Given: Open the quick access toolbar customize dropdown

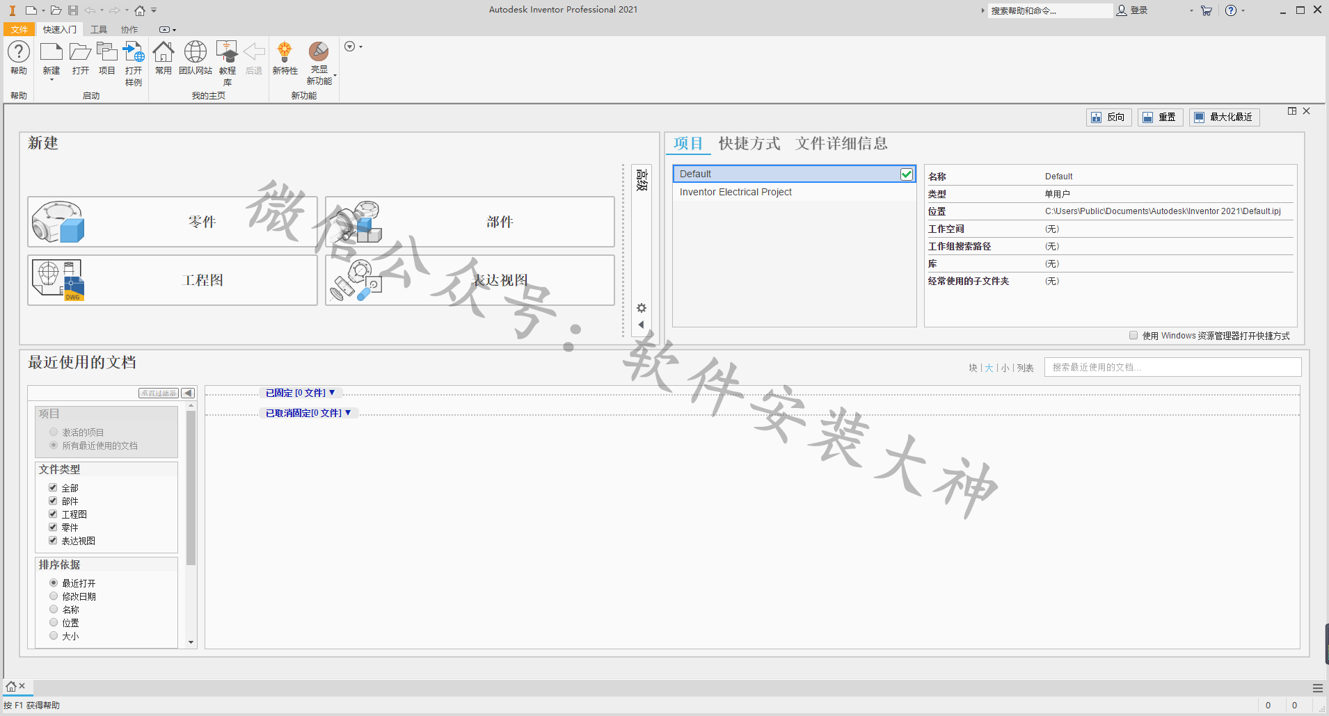Looking at the screenshot, I should [154, 10].
